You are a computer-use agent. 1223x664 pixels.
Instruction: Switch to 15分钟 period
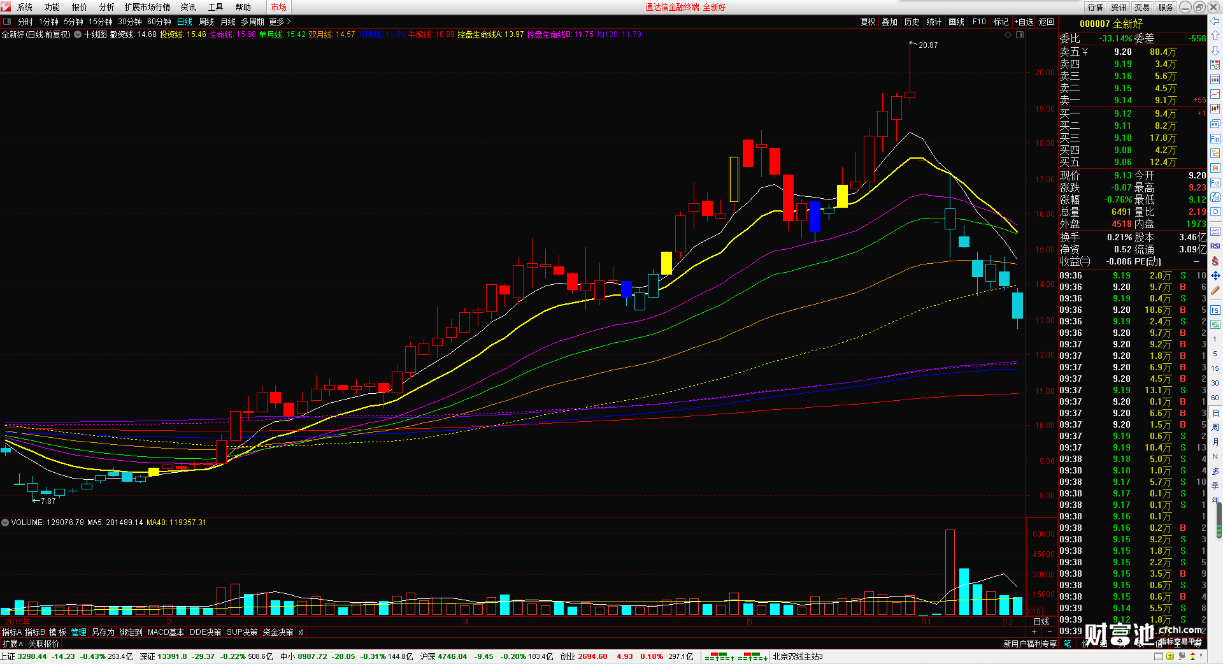click(101, 22)
